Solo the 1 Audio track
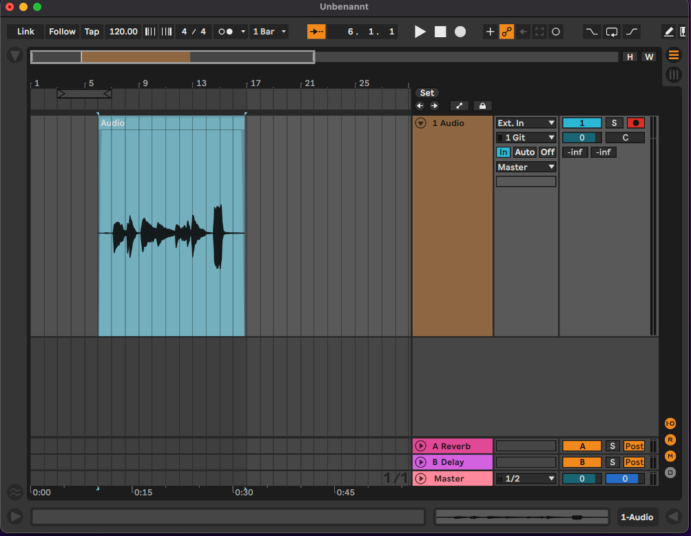 pos(613,123)
